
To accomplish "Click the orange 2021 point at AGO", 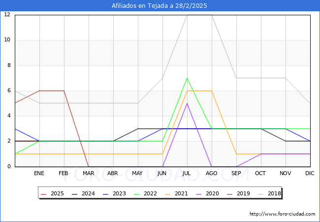I will pyautogui.click(x=212, y=91).
